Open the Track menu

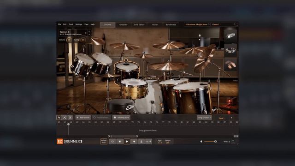pos(71,24)
